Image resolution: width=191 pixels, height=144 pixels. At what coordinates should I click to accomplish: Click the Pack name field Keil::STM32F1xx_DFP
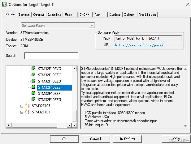(x=148, y=39)
